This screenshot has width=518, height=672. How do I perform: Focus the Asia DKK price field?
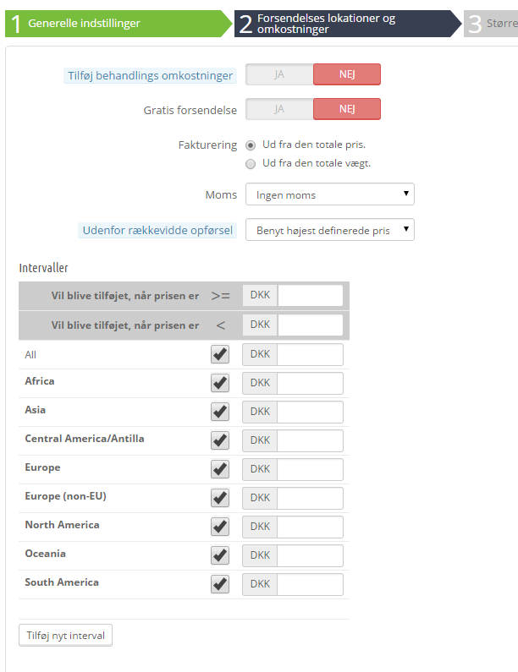311,412
